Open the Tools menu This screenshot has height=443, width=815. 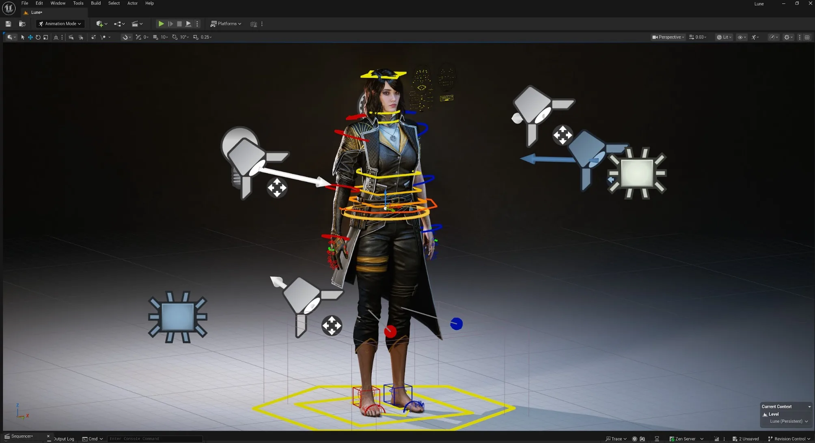pyautogui.click(x=78, y=3)
